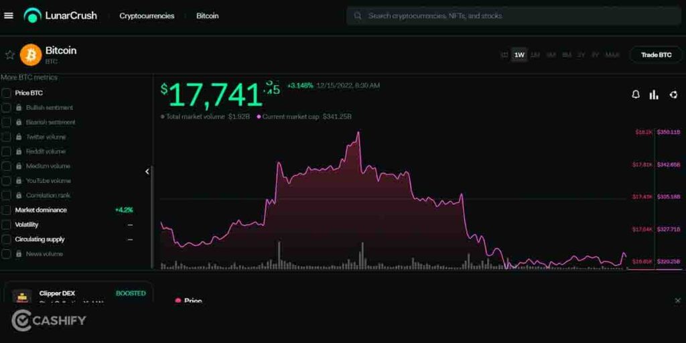Screen dimensions: 686x343
Task: Open the Clipper DEX boosted card
Action: [x=79, y=292]
